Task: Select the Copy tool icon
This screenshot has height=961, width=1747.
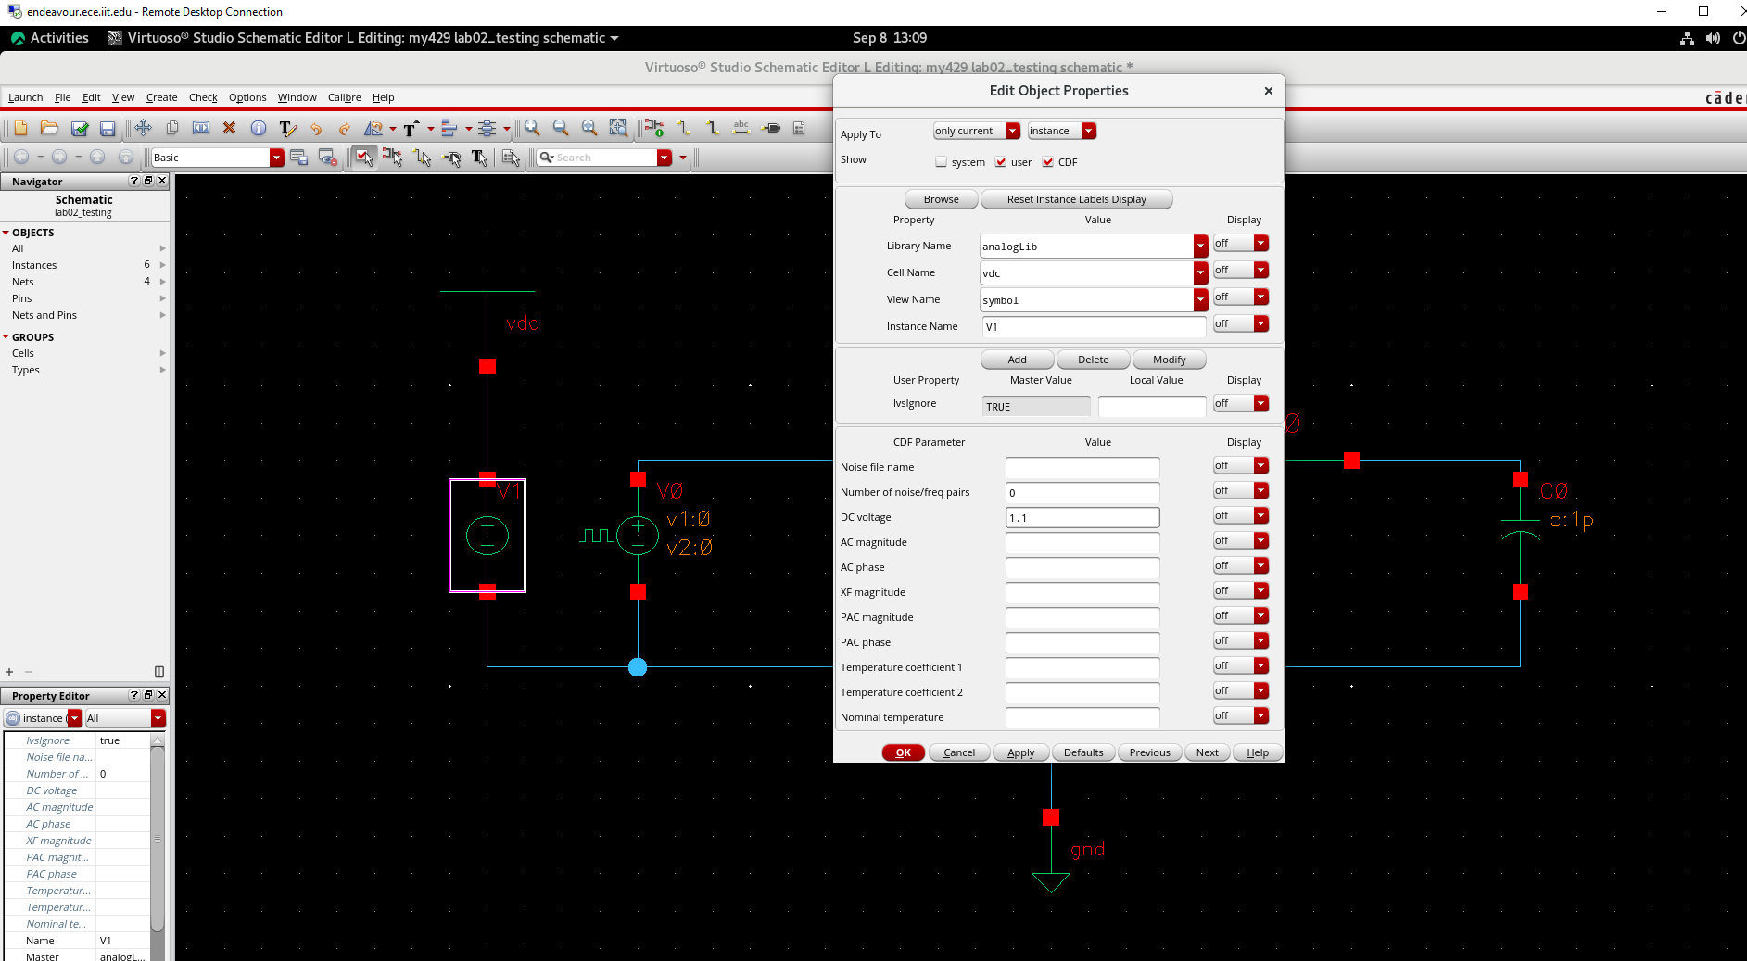Action: click(171, 128)
